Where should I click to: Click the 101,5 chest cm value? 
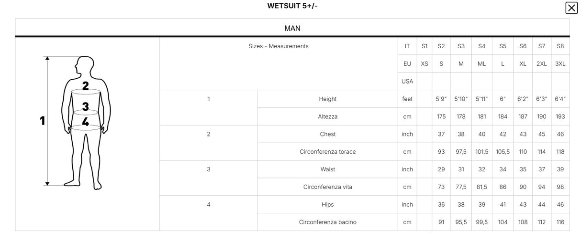coord(482,152)
